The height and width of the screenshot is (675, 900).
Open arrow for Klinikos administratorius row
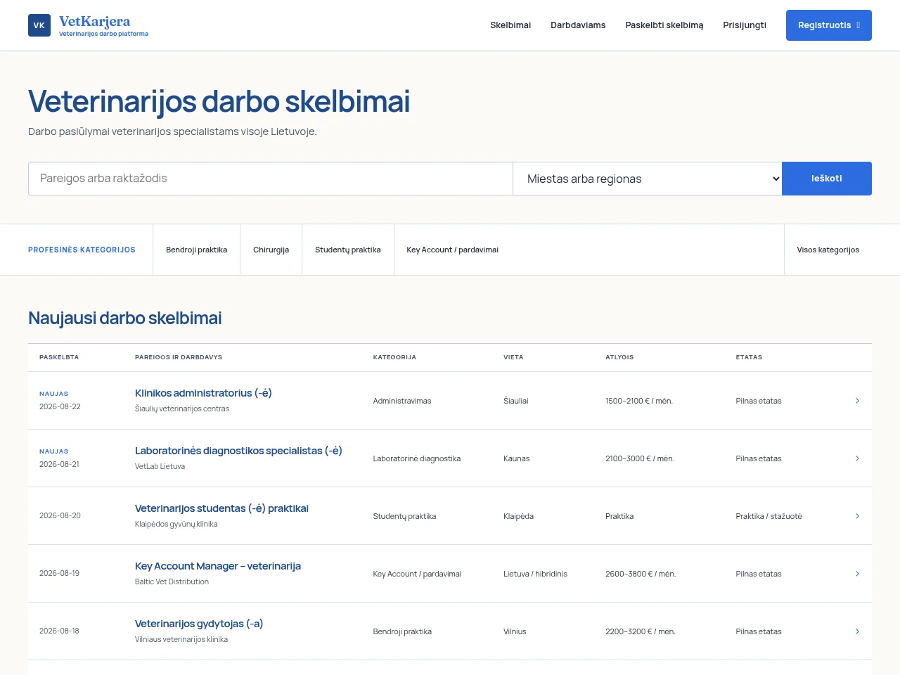(x=857, y=401)
